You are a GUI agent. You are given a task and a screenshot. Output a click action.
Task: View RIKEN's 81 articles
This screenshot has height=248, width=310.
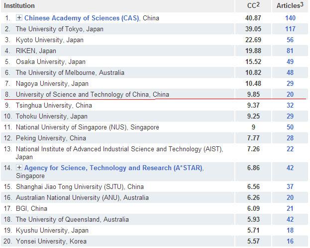[290, 51]
